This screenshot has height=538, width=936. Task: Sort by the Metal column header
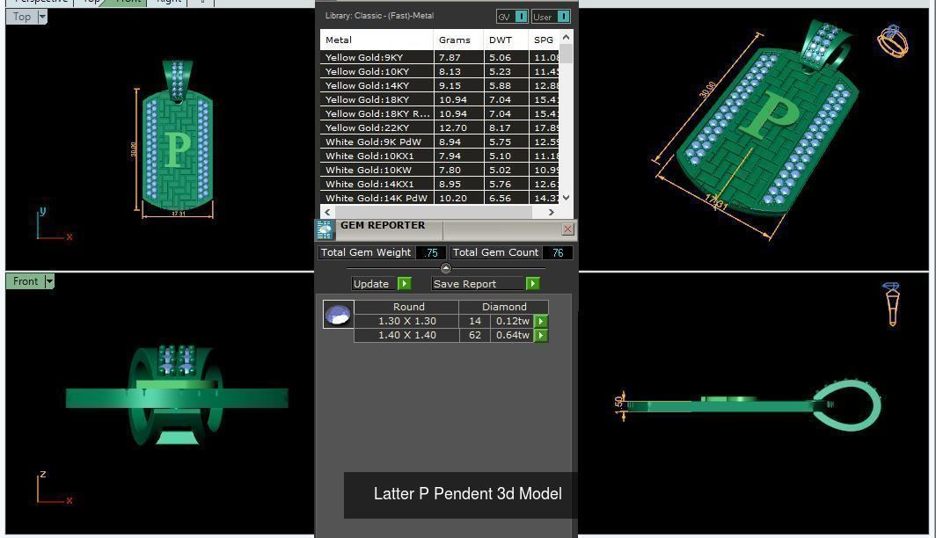click(x=377, y=40)
